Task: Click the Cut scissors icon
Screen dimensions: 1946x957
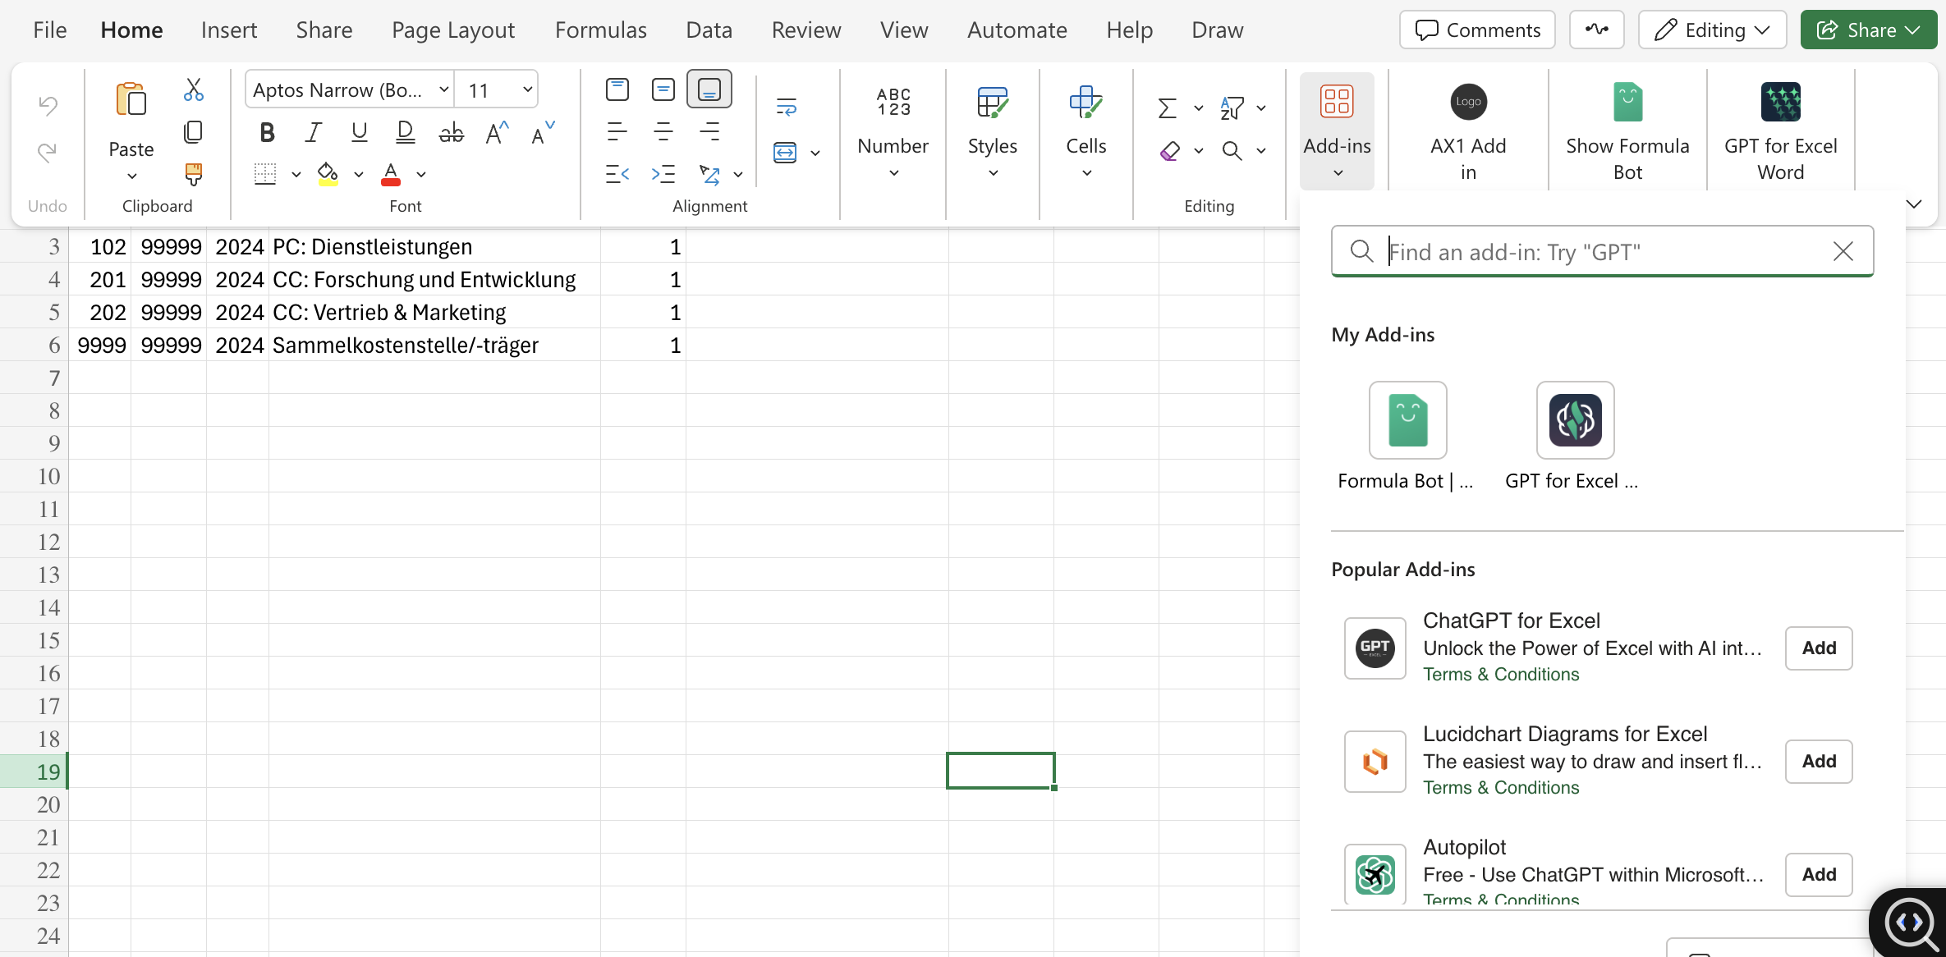Action: tap(194, 89)
